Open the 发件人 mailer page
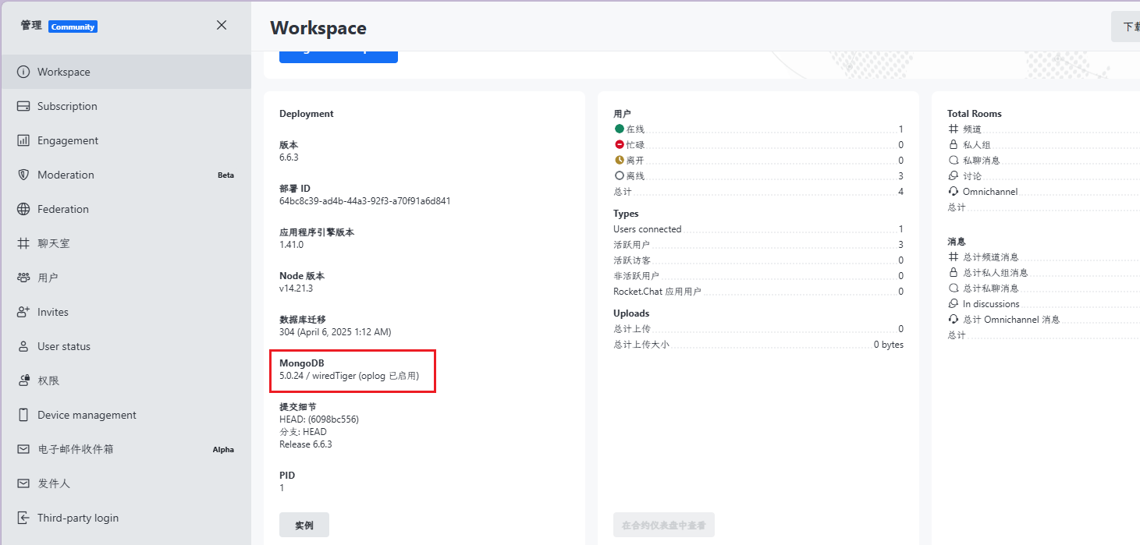 126,483
